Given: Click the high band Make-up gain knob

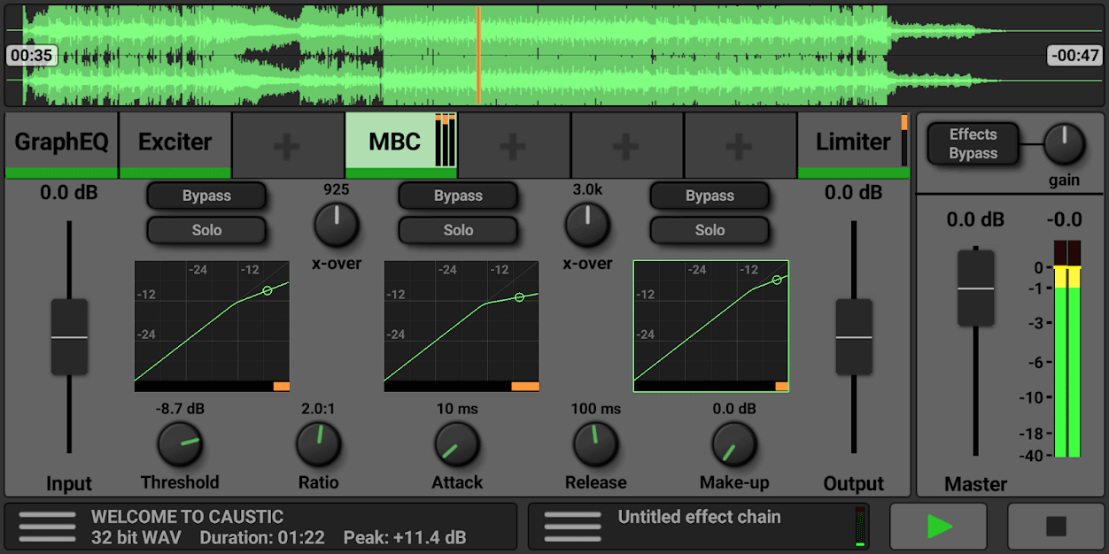Looking at the screenshot, I should 733,447.
